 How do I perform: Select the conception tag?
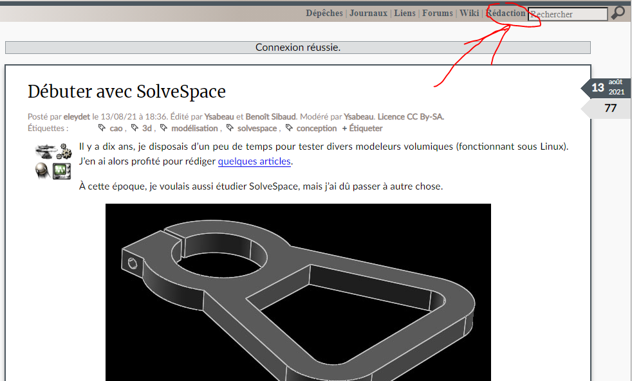point(317,128)
